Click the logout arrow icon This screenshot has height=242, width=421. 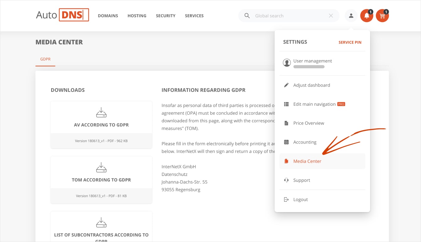(286, 200)
